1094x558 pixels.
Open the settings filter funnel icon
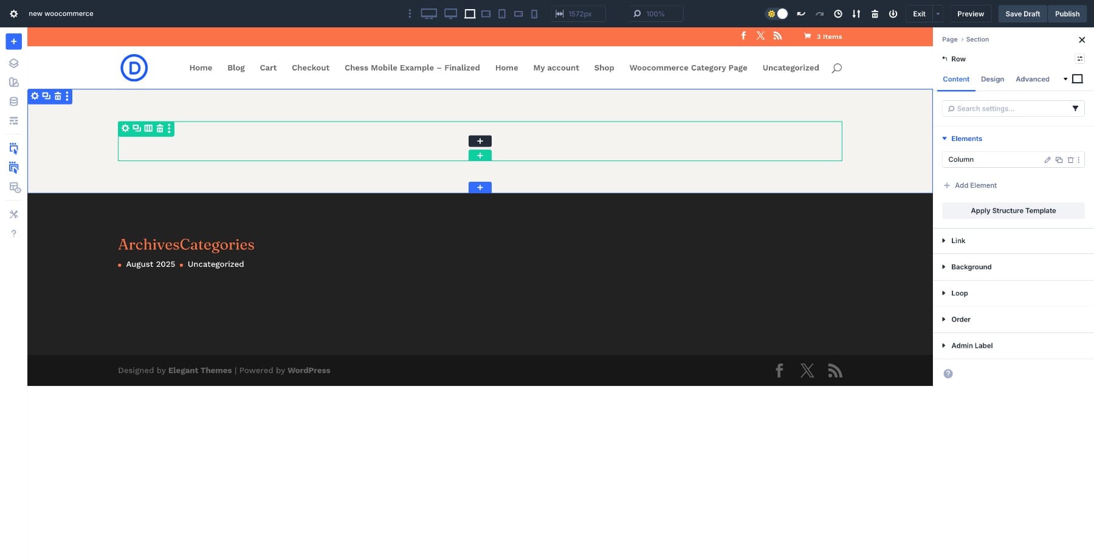1076,108
